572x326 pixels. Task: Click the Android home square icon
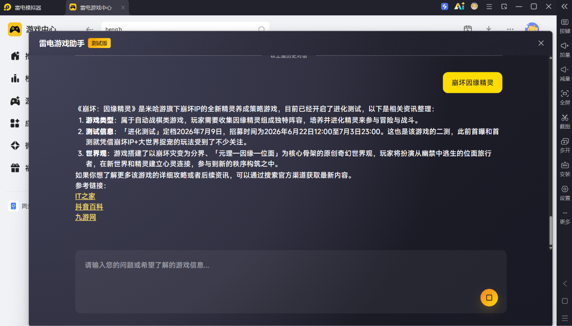pos(565,301)
